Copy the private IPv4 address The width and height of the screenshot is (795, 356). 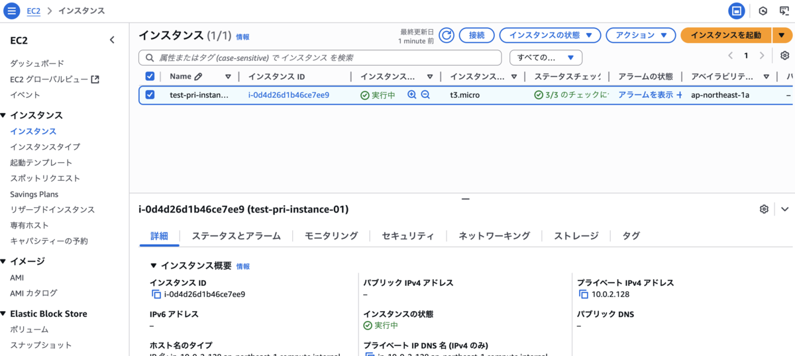pyautogui.click(x=584, y=294)
